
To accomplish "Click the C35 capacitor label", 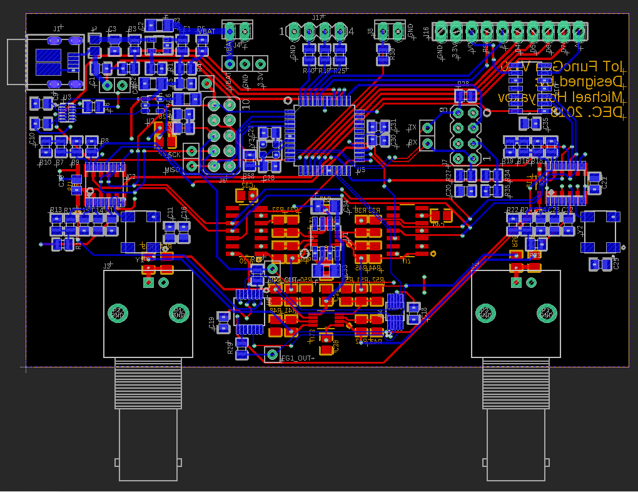I will pos(546,122).
